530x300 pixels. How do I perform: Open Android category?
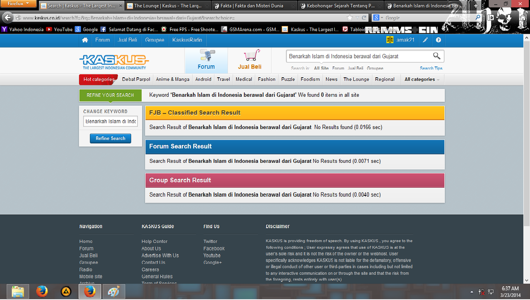(203, 79)
